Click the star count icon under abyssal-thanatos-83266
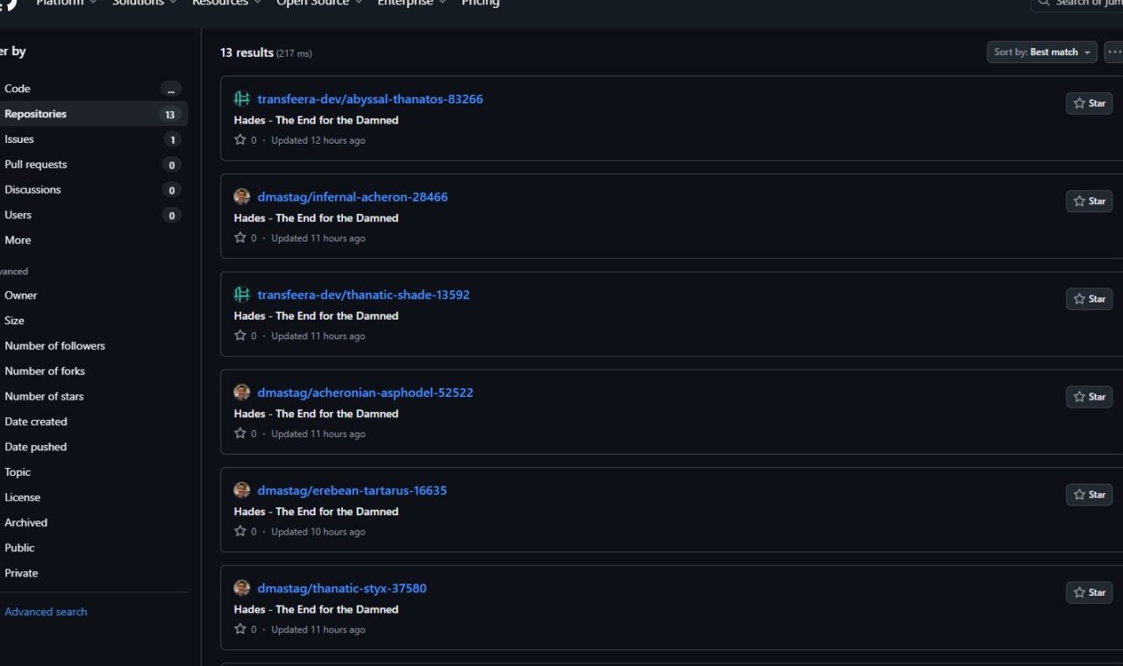Image resolution: width=1123 pixels, height=666 pixels. pyautogui.click(x=240, y=140)
